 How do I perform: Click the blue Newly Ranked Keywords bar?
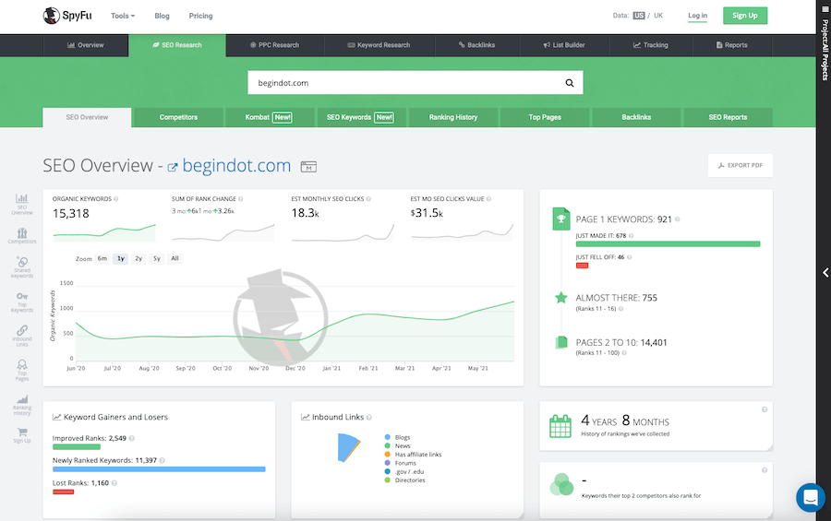159,469
